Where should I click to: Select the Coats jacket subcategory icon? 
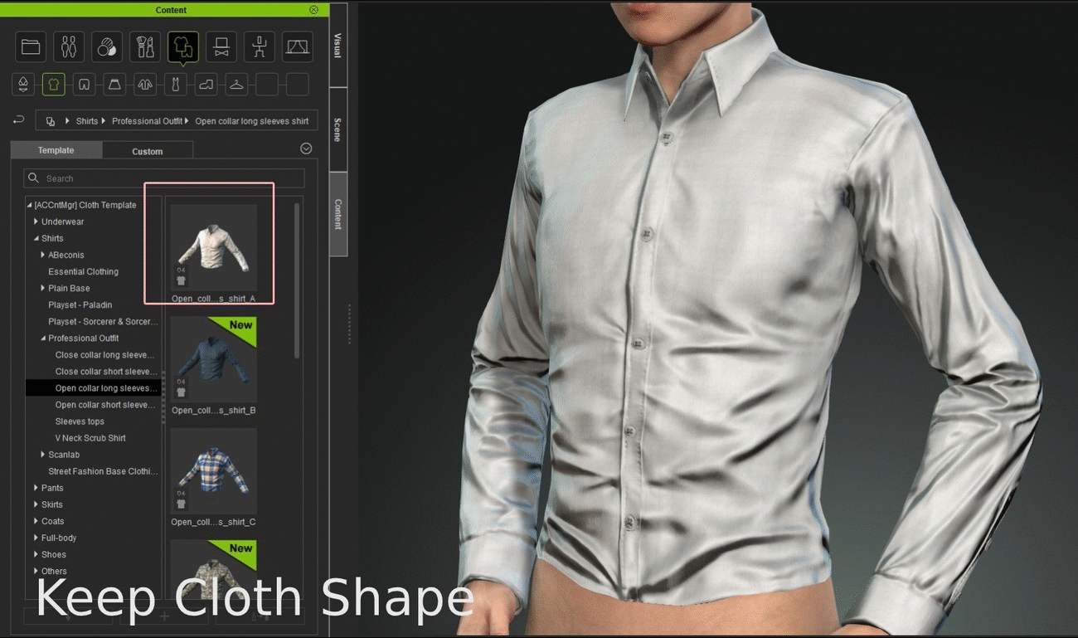(144, 84)
